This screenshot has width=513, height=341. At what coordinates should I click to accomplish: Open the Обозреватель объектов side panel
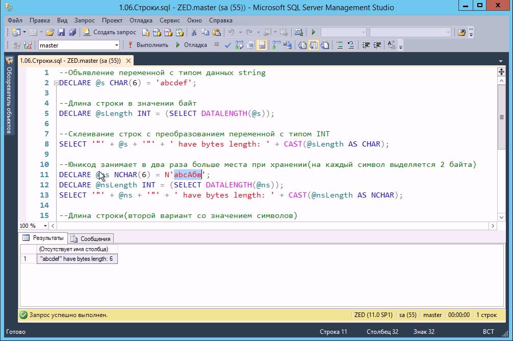(x=9, y=95)
